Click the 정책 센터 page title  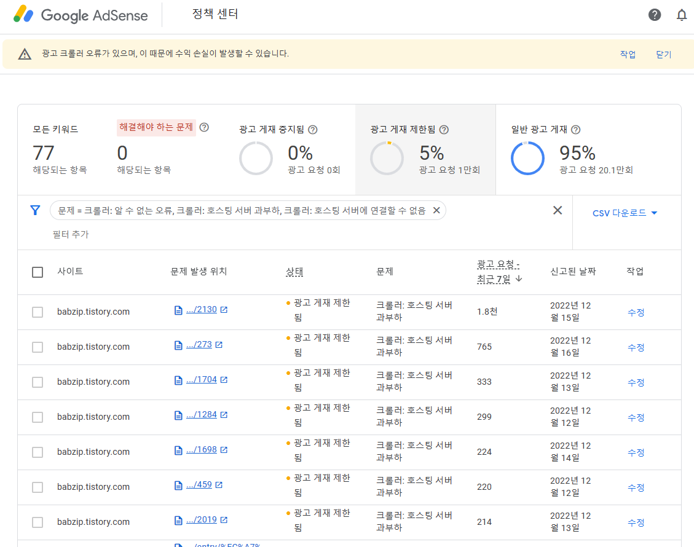(215, 14)
